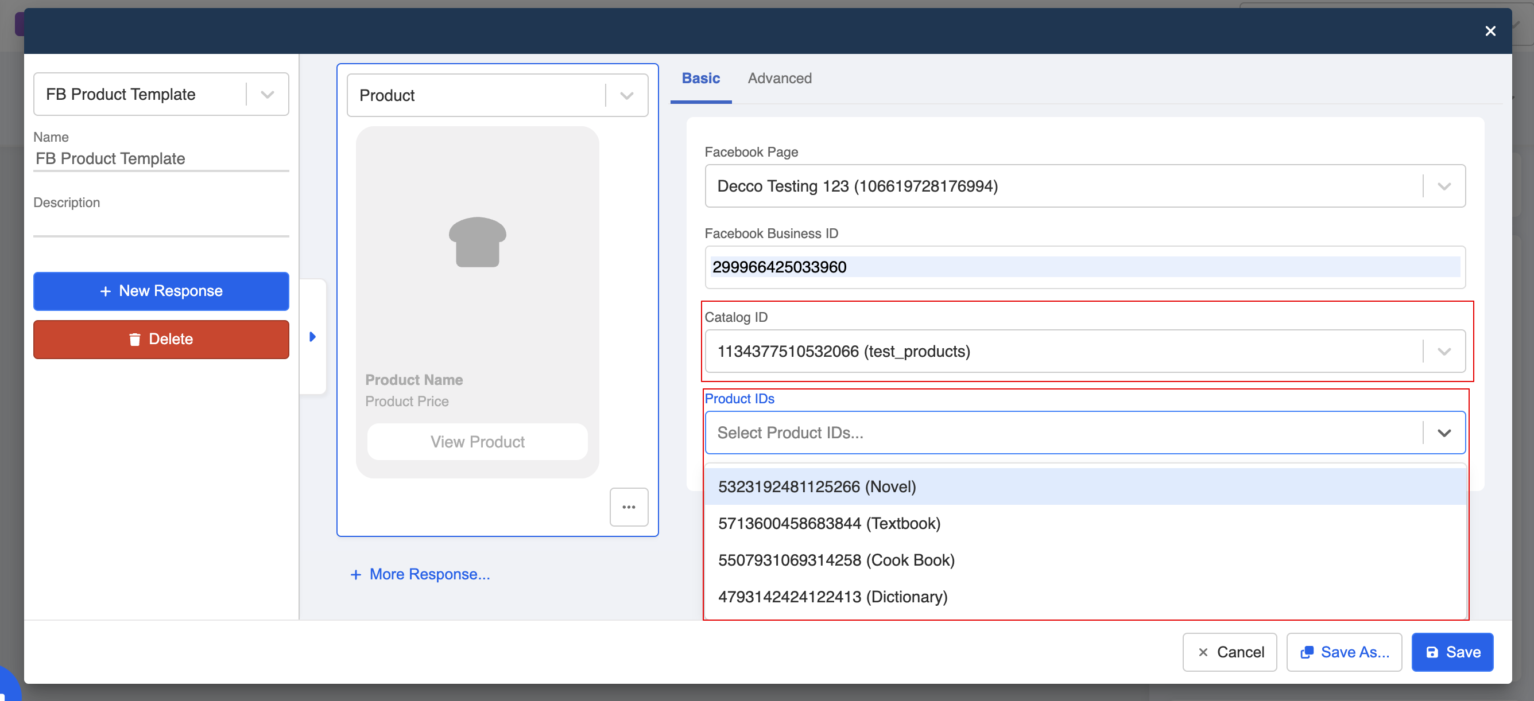
Task: Select the Cook Book product ID
Action: 835,560
